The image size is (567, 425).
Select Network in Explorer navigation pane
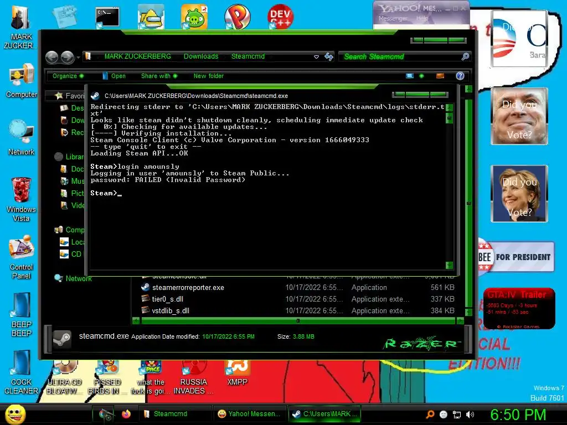(x=73, y=278)
